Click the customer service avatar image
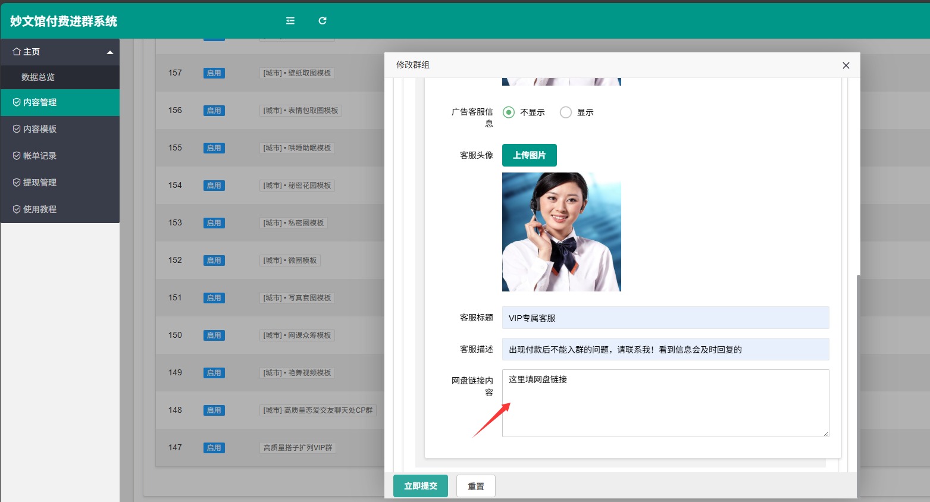 click(x=561, y=231)
